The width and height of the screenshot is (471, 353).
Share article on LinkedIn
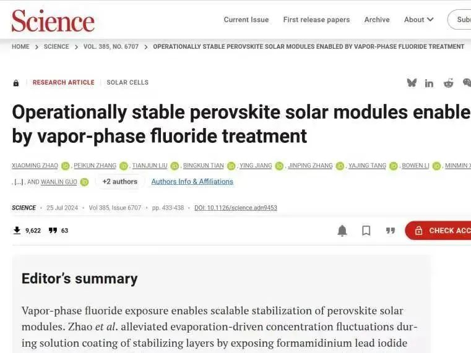coord(429,83)
